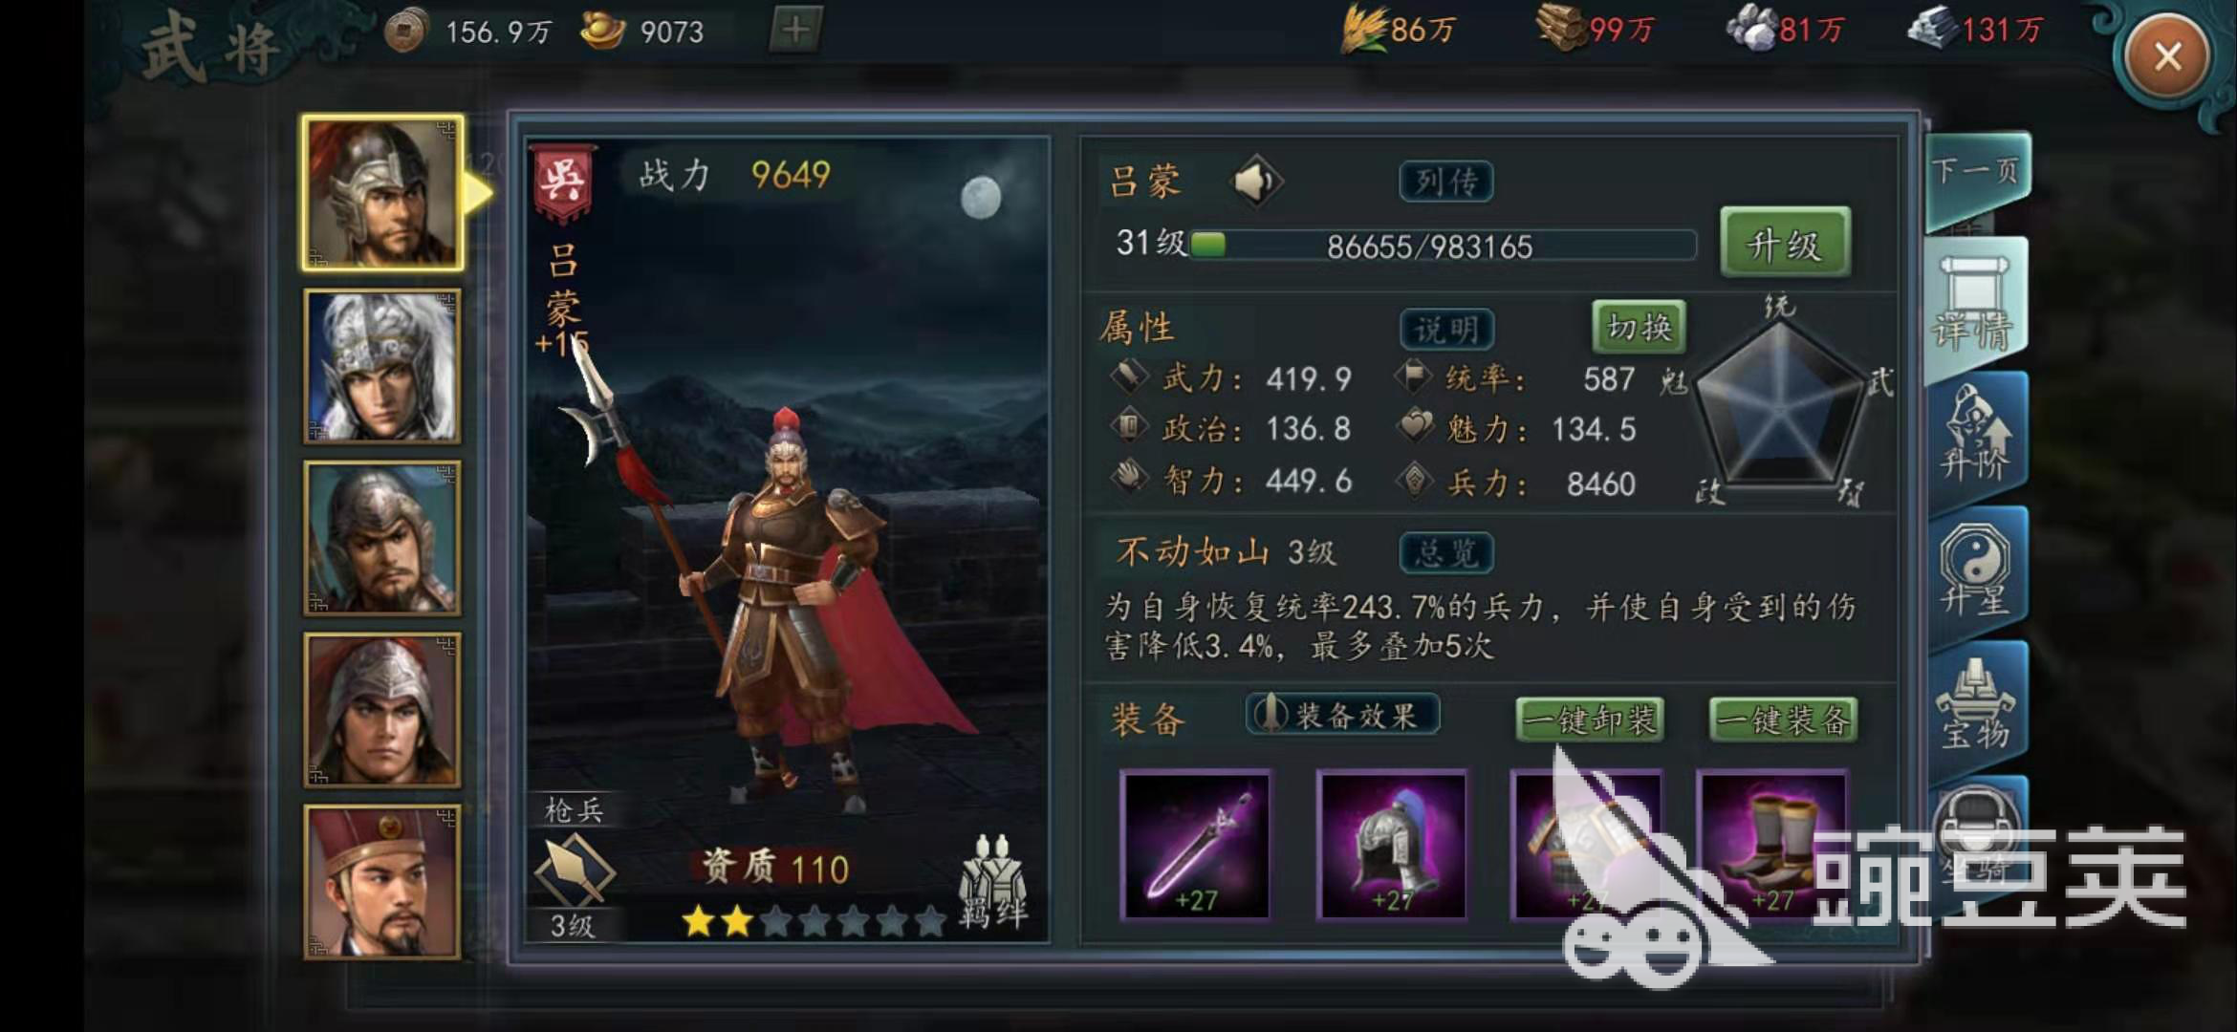Expand skill 总览 overview
The height and width of the screenshot is (1032, 2237).
click(1445, 552)
